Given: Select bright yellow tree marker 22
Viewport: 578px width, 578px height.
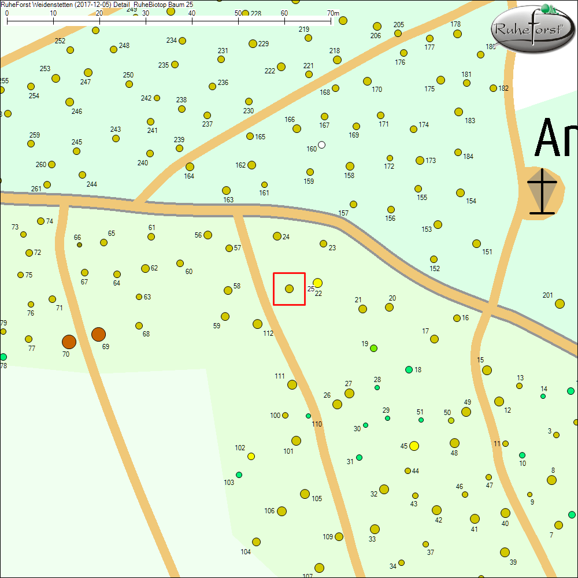Looking at the screenshot, I should 317,283.
